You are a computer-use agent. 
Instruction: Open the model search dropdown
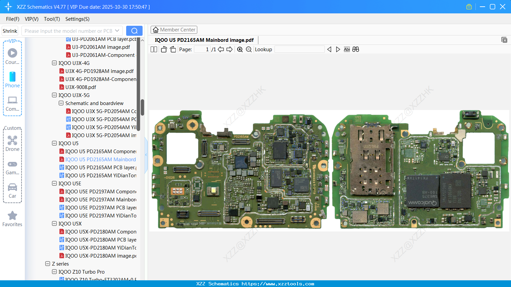(x=117, y=30)
